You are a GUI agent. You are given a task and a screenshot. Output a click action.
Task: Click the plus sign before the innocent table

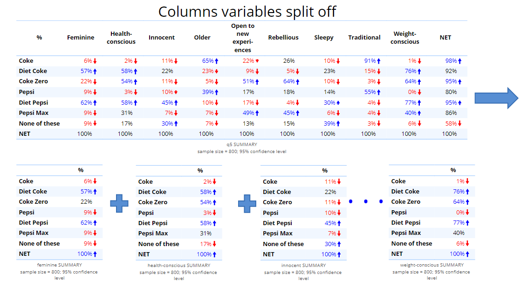tap(247, 204)
